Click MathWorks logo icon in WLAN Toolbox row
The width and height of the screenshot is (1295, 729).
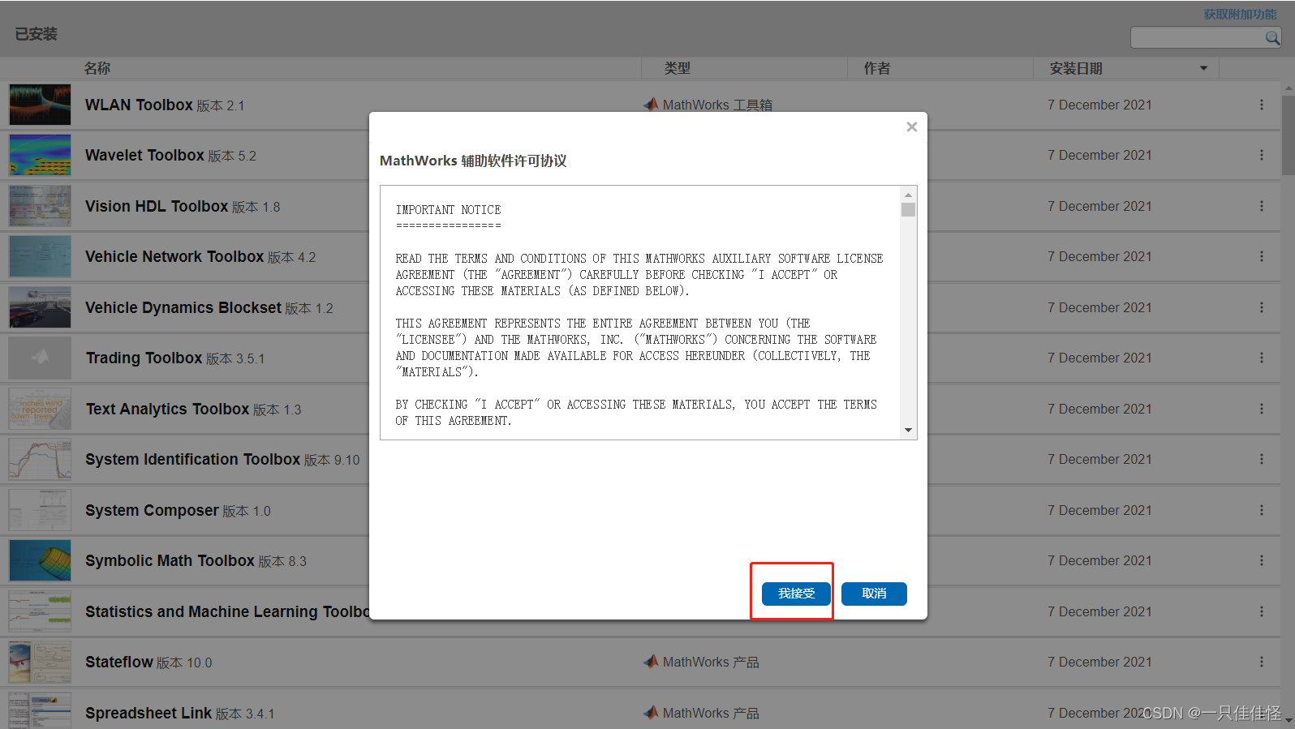coord(651,105)
